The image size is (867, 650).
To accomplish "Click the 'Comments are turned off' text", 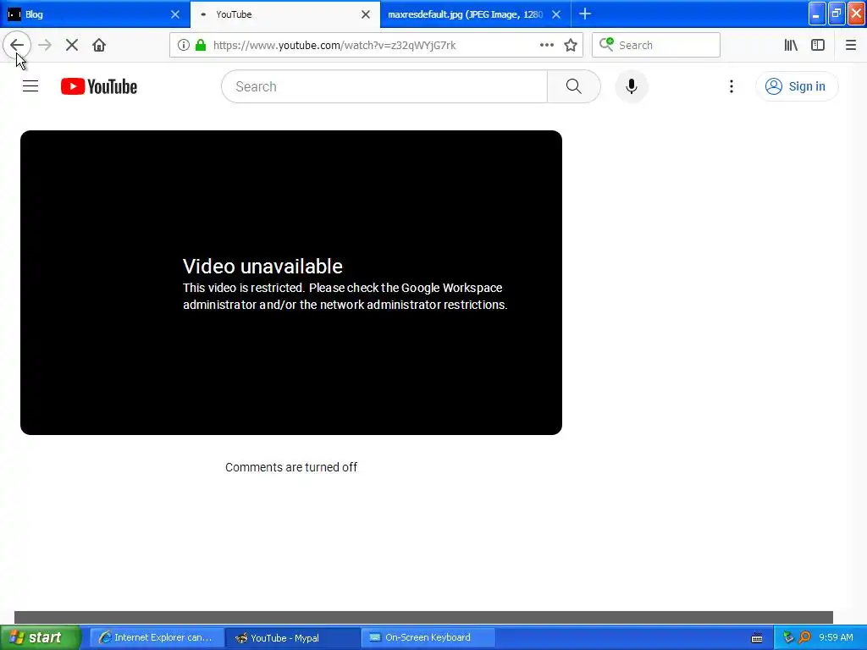I will click(291, 467).
